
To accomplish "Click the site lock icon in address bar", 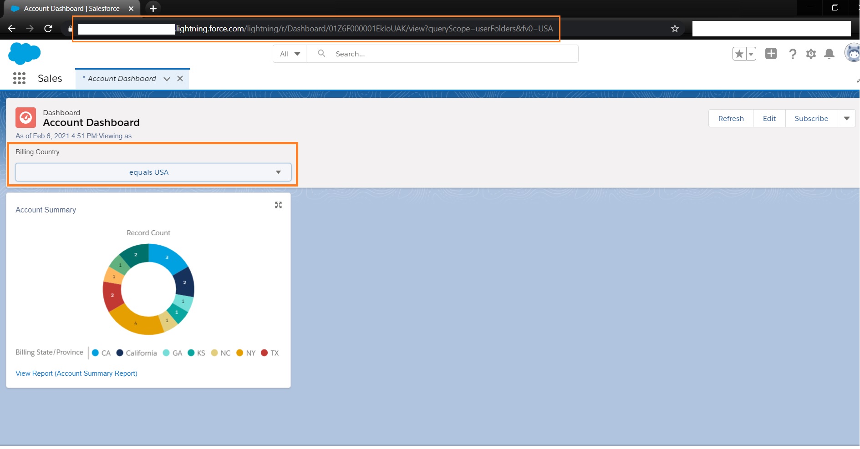I will (70, 29).
